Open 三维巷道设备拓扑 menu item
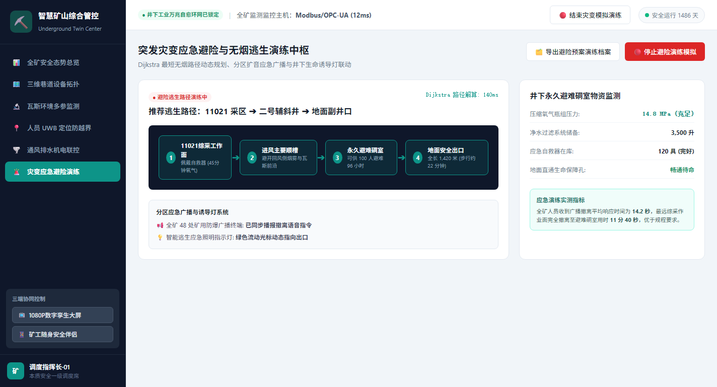 pyautogui.click(x=62, y=85)
